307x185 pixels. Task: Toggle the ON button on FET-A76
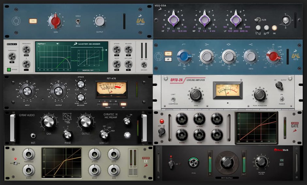tap(123, 104)
